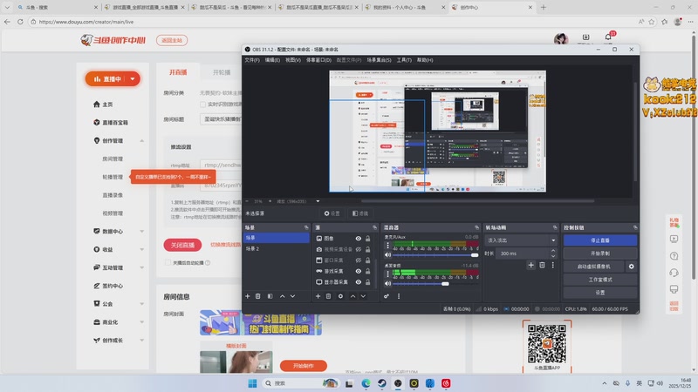The height and width of the screenshot is (392, 698).
Task: Expand 公会 sidebar section
Action: [141, 304]
